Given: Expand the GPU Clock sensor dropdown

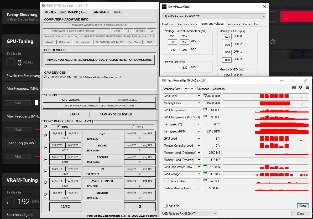Looking at the screenshot, I should click(x=199, y=96).
